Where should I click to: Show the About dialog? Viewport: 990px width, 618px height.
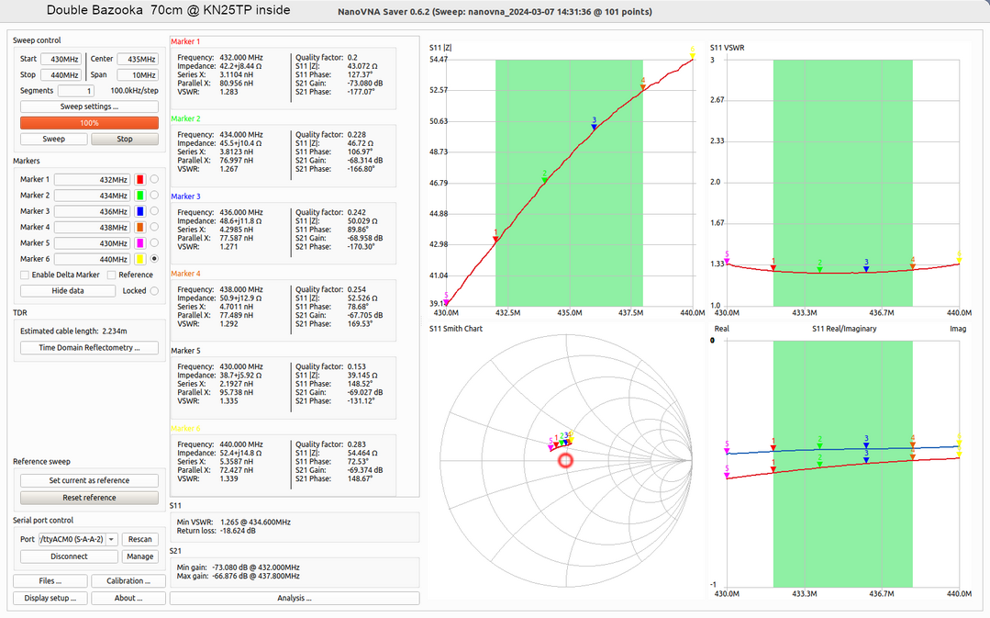click(x=128, y=598)
